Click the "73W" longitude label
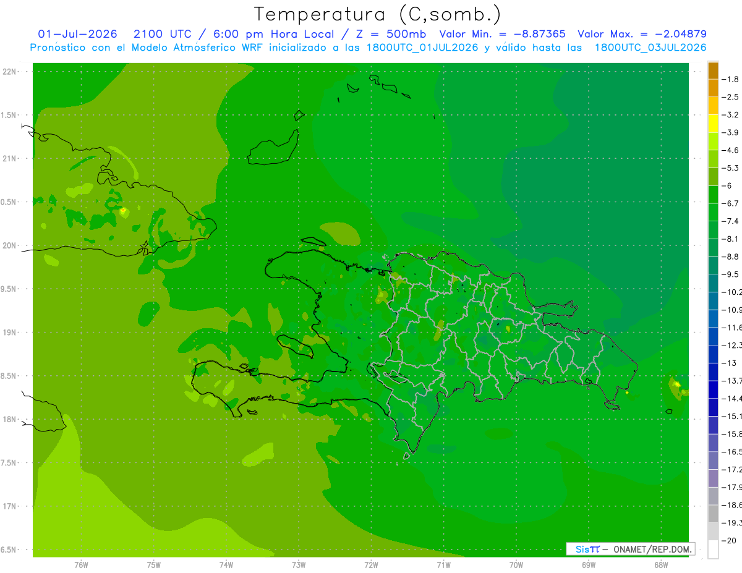This screenshot has width=742, height=573. point(299,564)
